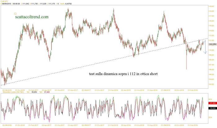This screenshot has height=128, width=217.
Task: Click the 'test sulla dinamica sopra i 112' annotation
Action: coord(123,74)
